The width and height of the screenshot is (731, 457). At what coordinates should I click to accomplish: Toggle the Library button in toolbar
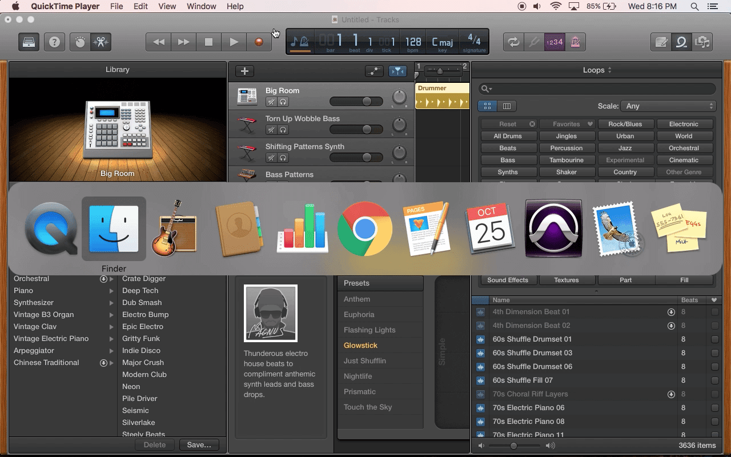pos(29,42)
